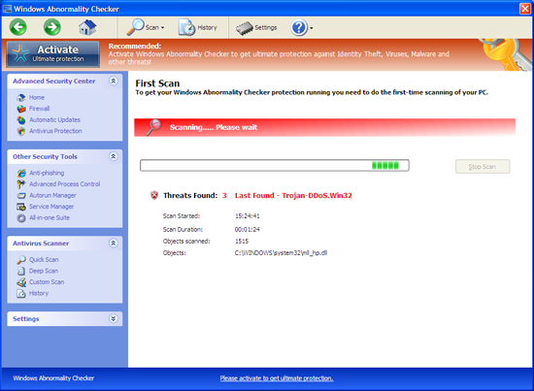Open the Help dropdown arrow
The height and width of the screenshot is (391, 534).
(312, 28)
